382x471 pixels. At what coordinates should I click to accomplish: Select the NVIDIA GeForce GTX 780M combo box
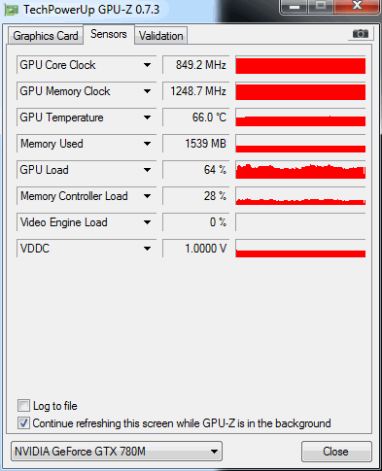click(x=117, y=451)
